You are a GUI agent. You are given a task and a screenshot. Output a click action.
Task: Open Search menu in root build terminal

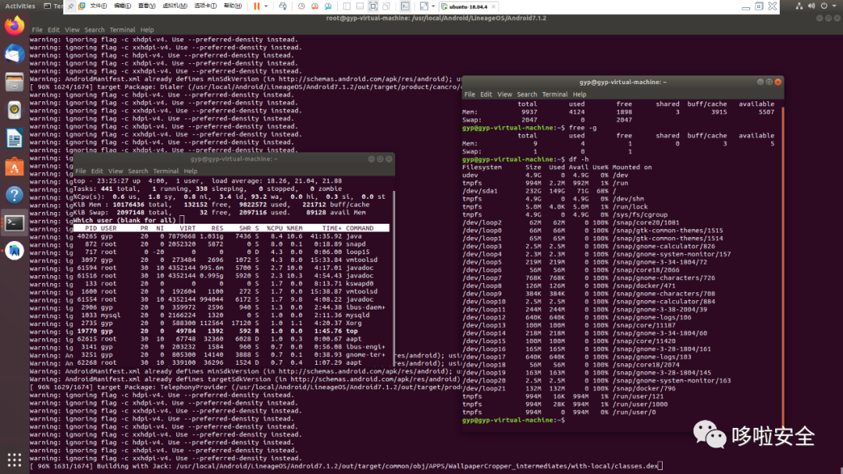(94, 30)
